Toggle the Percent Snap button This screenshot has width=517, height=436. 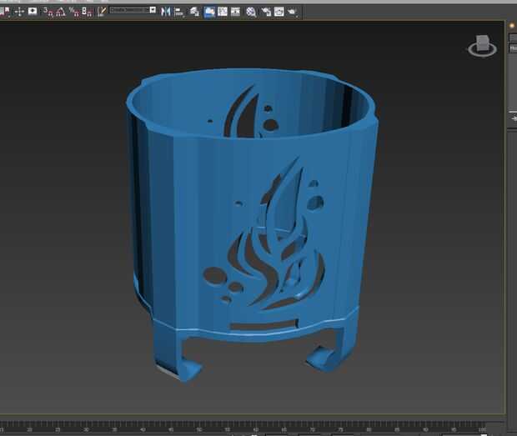tap(74, 11)
